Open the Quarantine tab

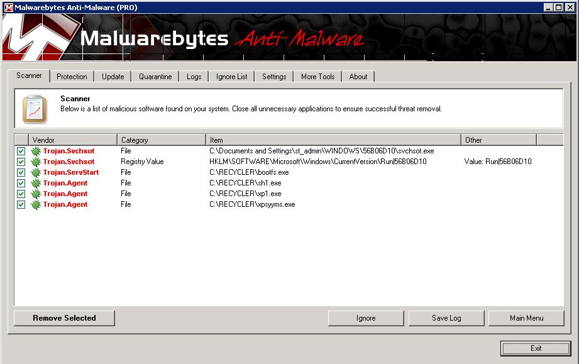point(155,77)
